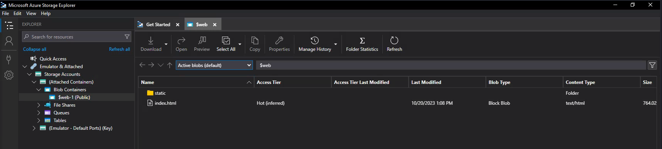This screenshot has width=662, height=149.
Task: Select File Shares tree label
Action: coord(65,105)
